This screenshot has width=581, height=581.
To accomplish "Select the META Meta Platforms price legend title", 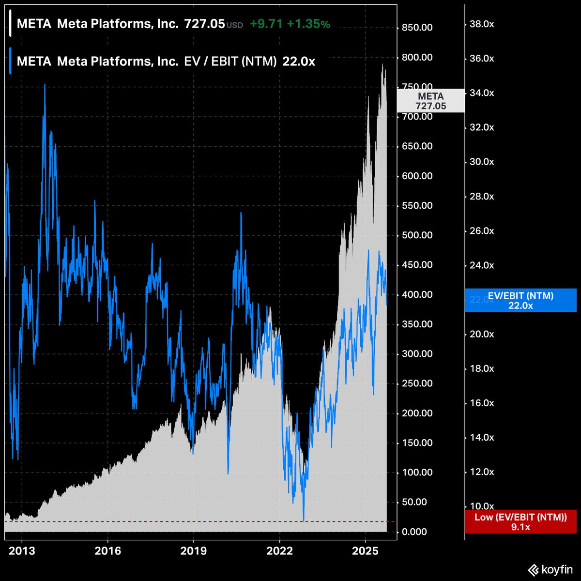I will tap(98, 24).
